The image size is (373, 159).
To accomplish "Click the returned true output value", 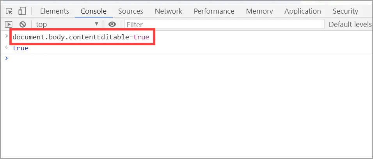I will click(x=20, y=48).
